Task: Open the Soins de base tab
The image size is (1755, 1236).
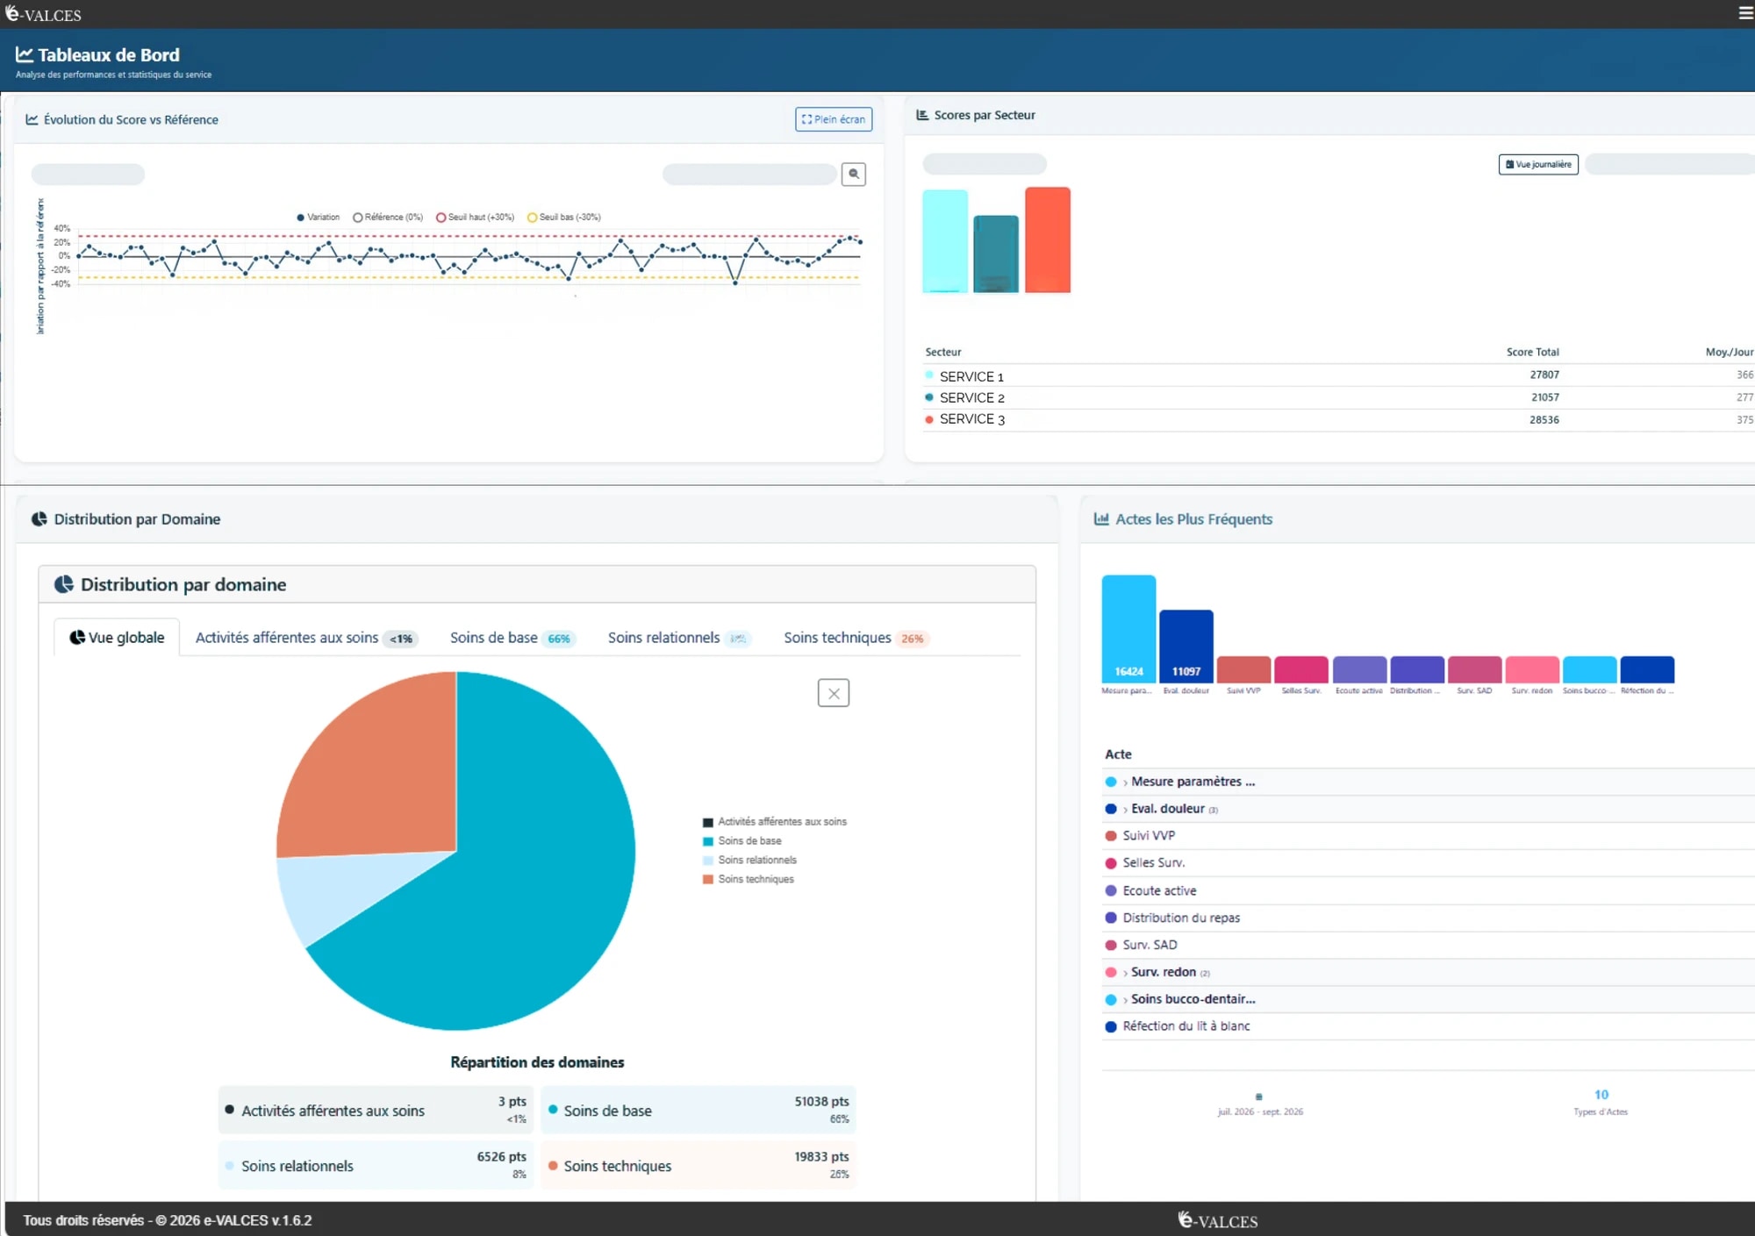Action: (x=512, y=638)
